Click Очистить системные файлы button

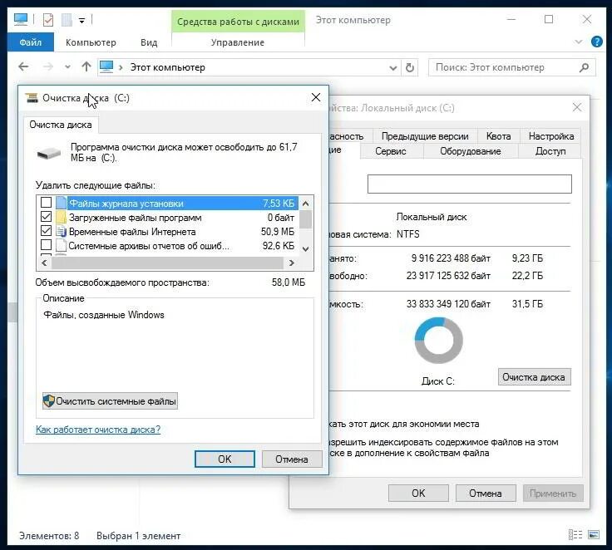[110, 401]
